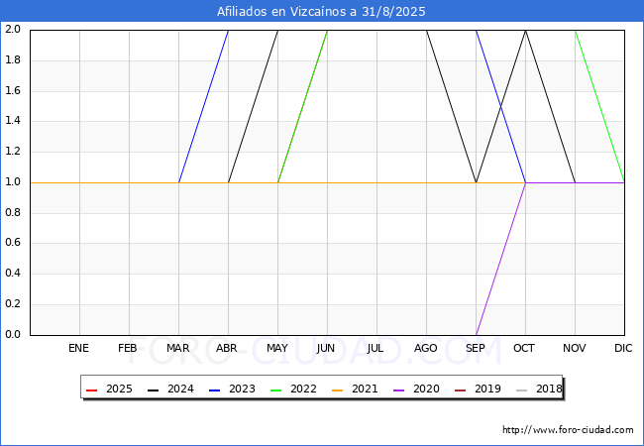Click the chart title Afiliados en Vizcaínos
This screenshot has height=446, width=644.
[x=321, y=11]
